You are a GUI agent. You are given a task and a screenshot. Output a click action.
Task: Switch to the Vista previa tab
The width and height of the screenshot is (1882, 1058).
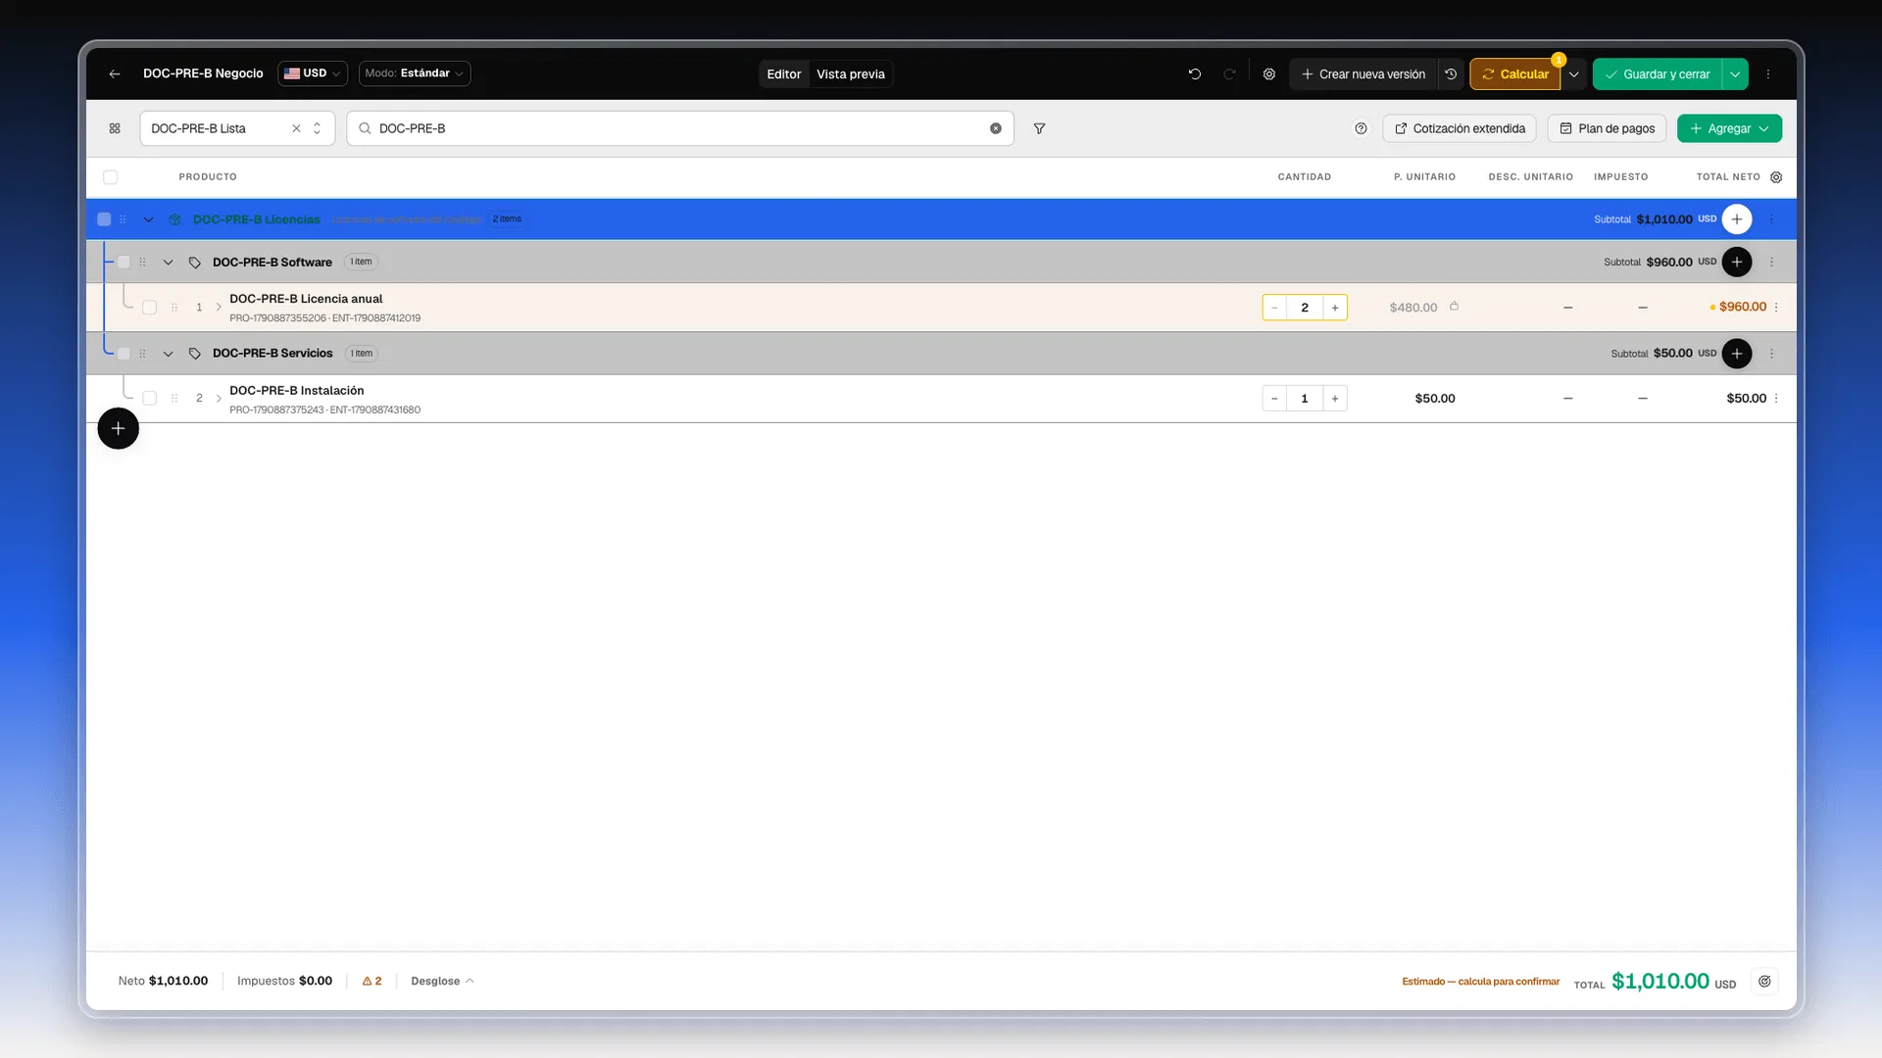point(851,74)
